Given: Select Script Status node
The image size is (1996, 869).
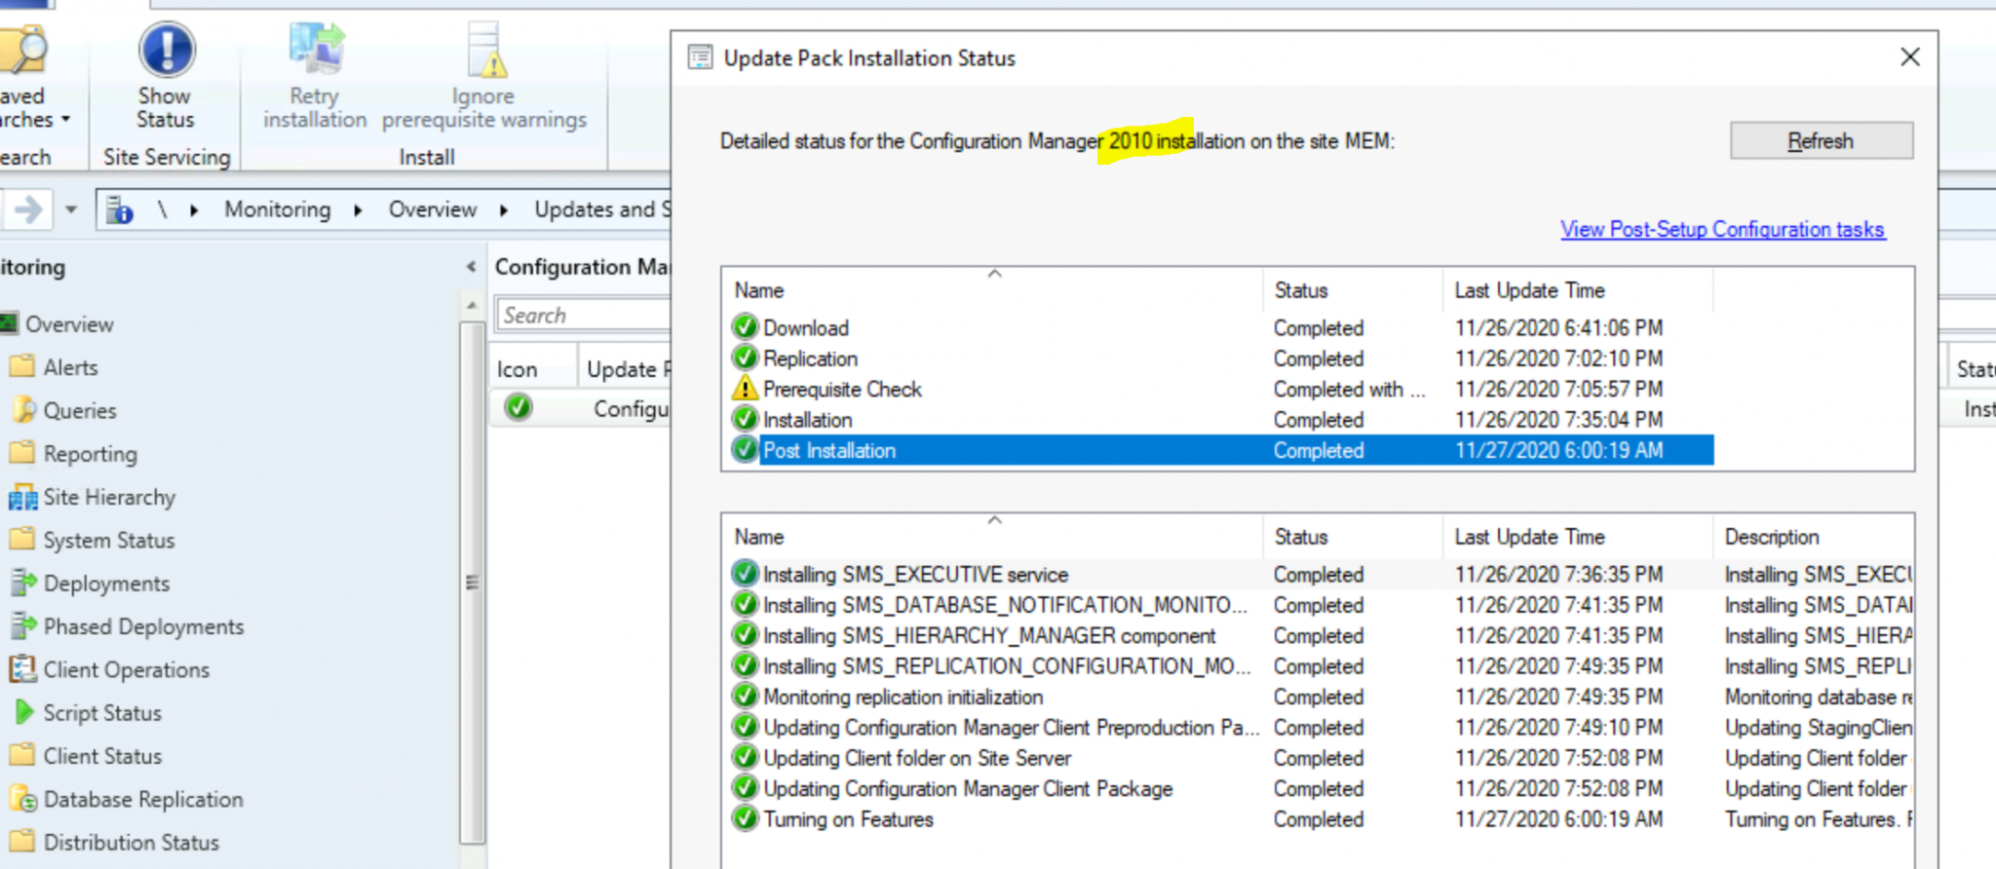Looking at the screenshot, I should [x=102, y=713].
